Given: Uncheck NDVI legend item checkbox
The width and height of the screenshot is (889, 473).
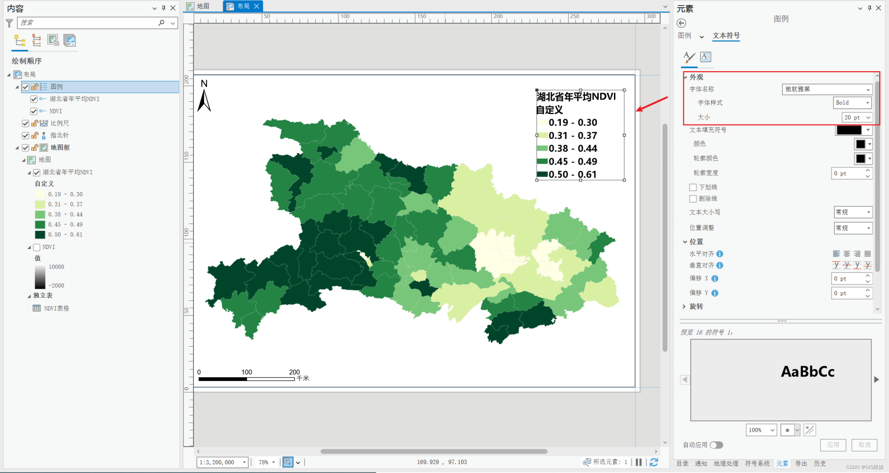Looking at the screenshot, I should tap(34, 111).
